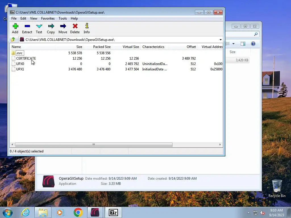291x218 pixels.
Task: Select the InitializedData characteristics cell
Action: click(x=154, y=69)
